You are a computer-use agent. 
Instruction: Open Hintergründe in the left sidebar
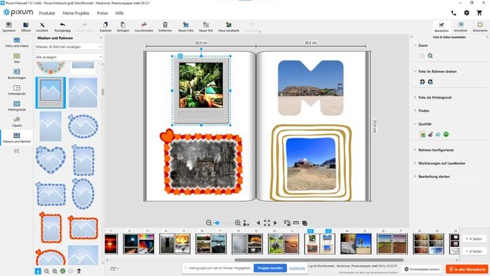16,104
